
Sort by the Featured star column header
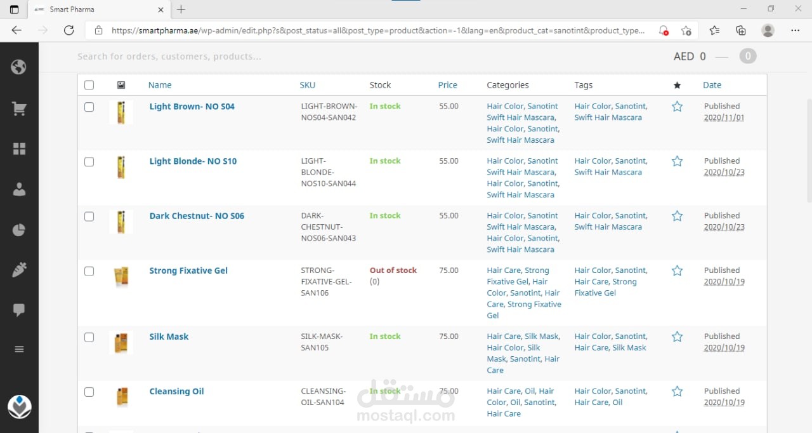click(677, 85)
